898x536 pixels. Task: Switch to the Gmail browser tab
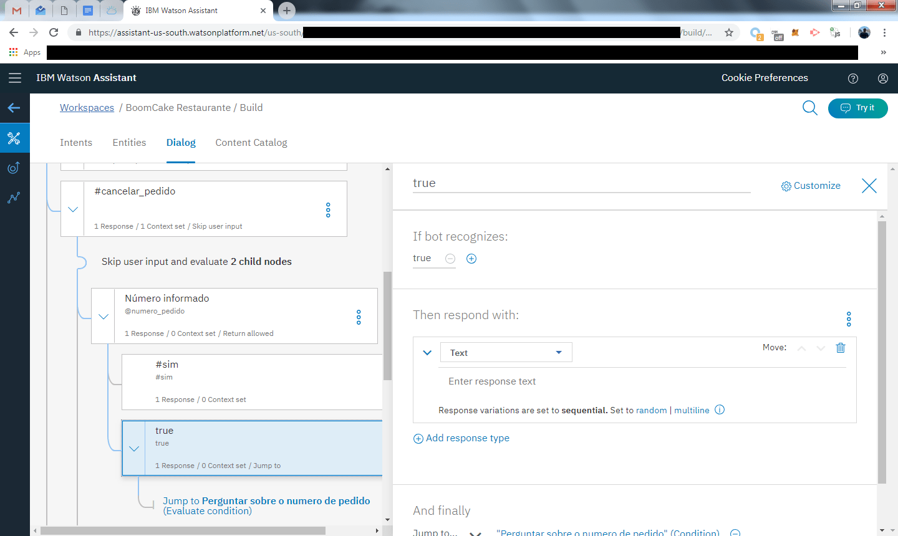pyautogui.click(x=17, y=11)
